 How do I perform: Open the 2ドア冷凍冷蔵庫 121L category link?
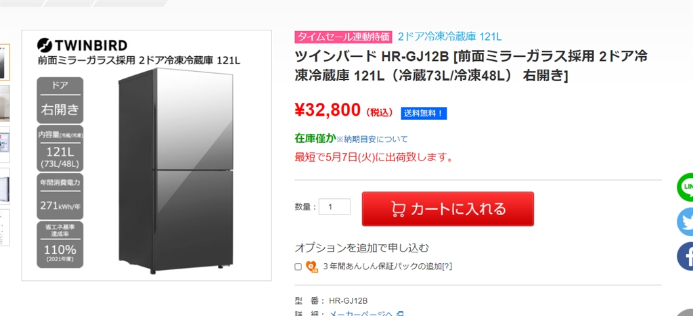[449, 37]
